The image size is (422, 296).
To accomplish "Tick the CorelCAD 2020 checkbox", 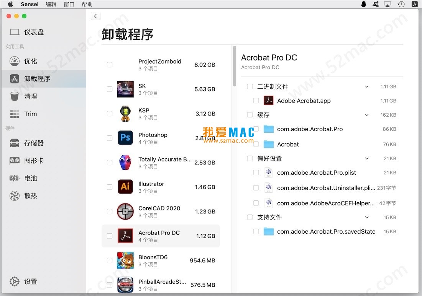I will pyautogui.click(x=110, y=211).
